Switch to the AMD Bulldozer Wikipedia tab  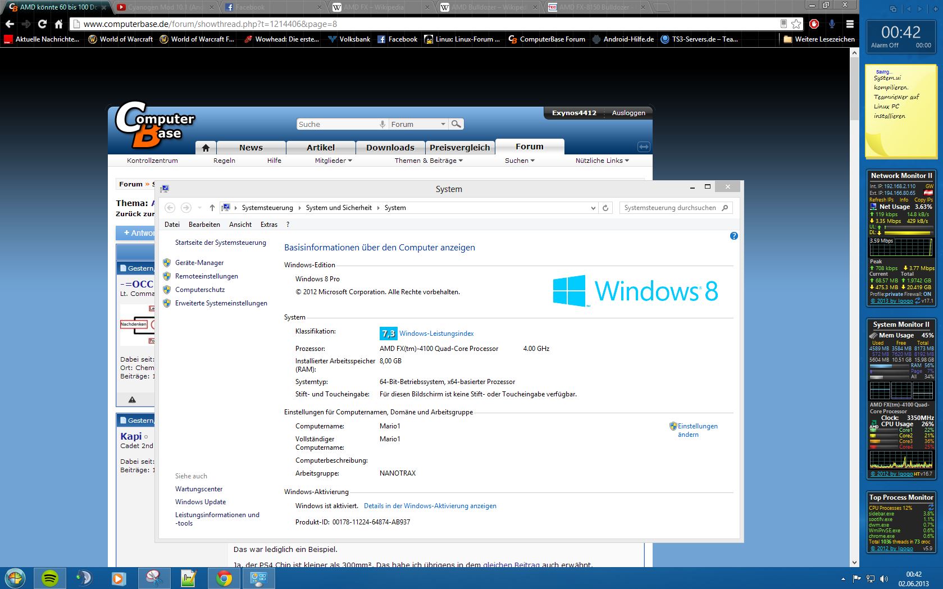(x=489, y=7)
